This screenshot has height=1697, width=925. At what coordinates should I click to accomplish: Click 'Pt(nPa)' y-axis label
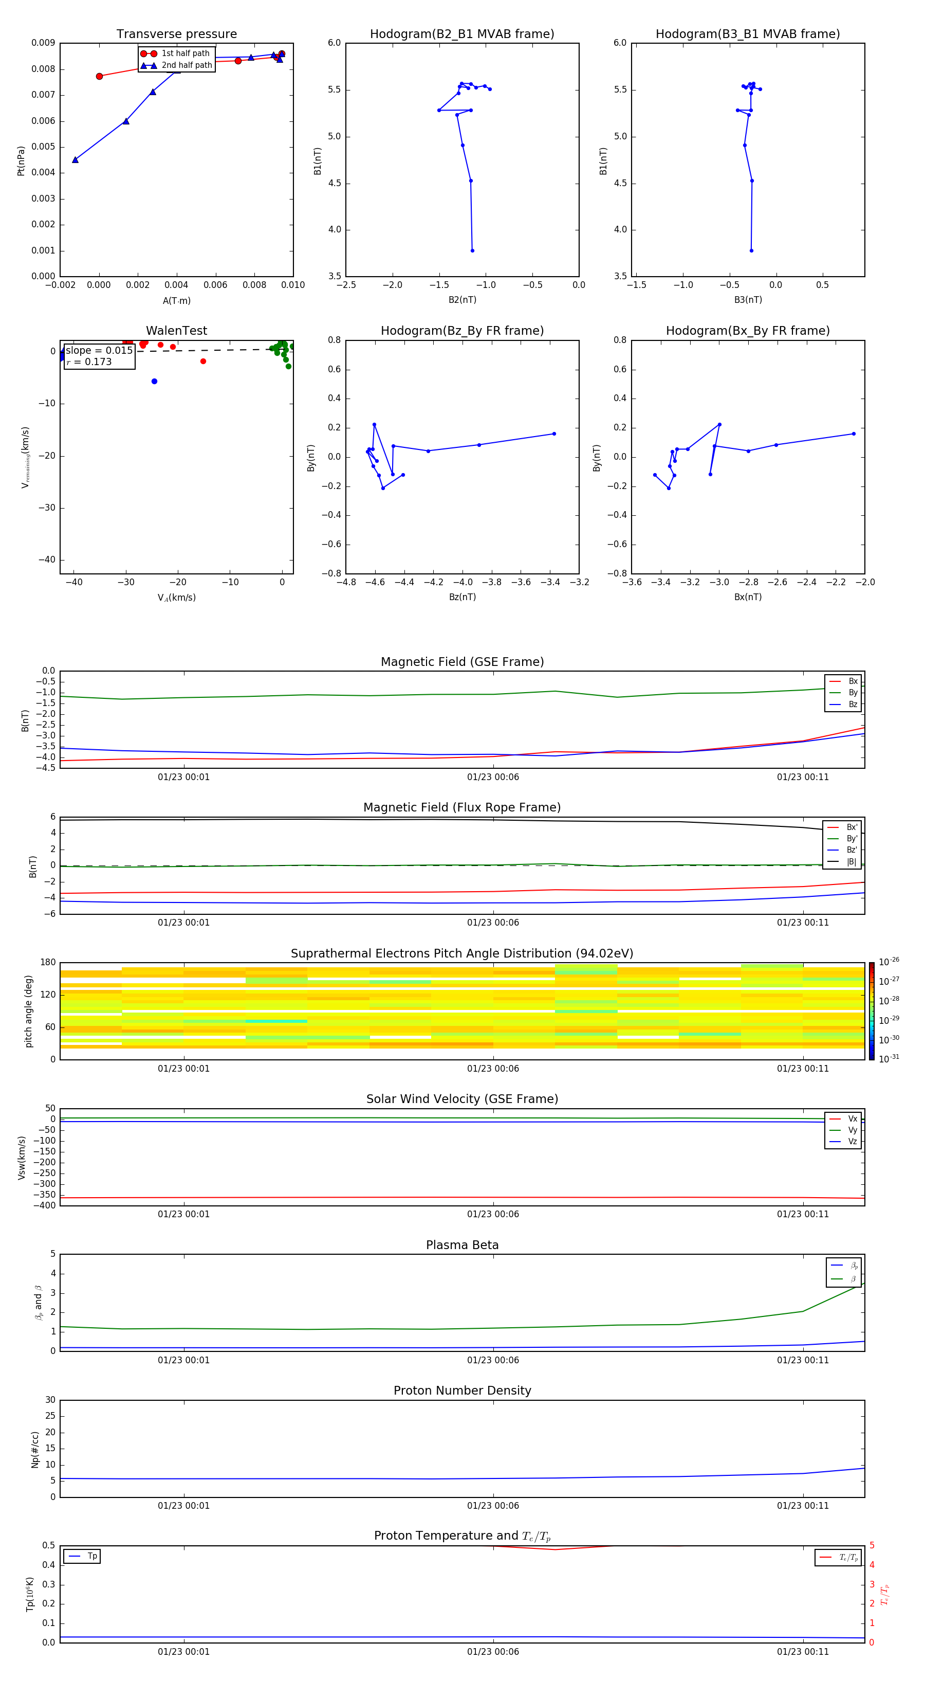coord(21,160)
